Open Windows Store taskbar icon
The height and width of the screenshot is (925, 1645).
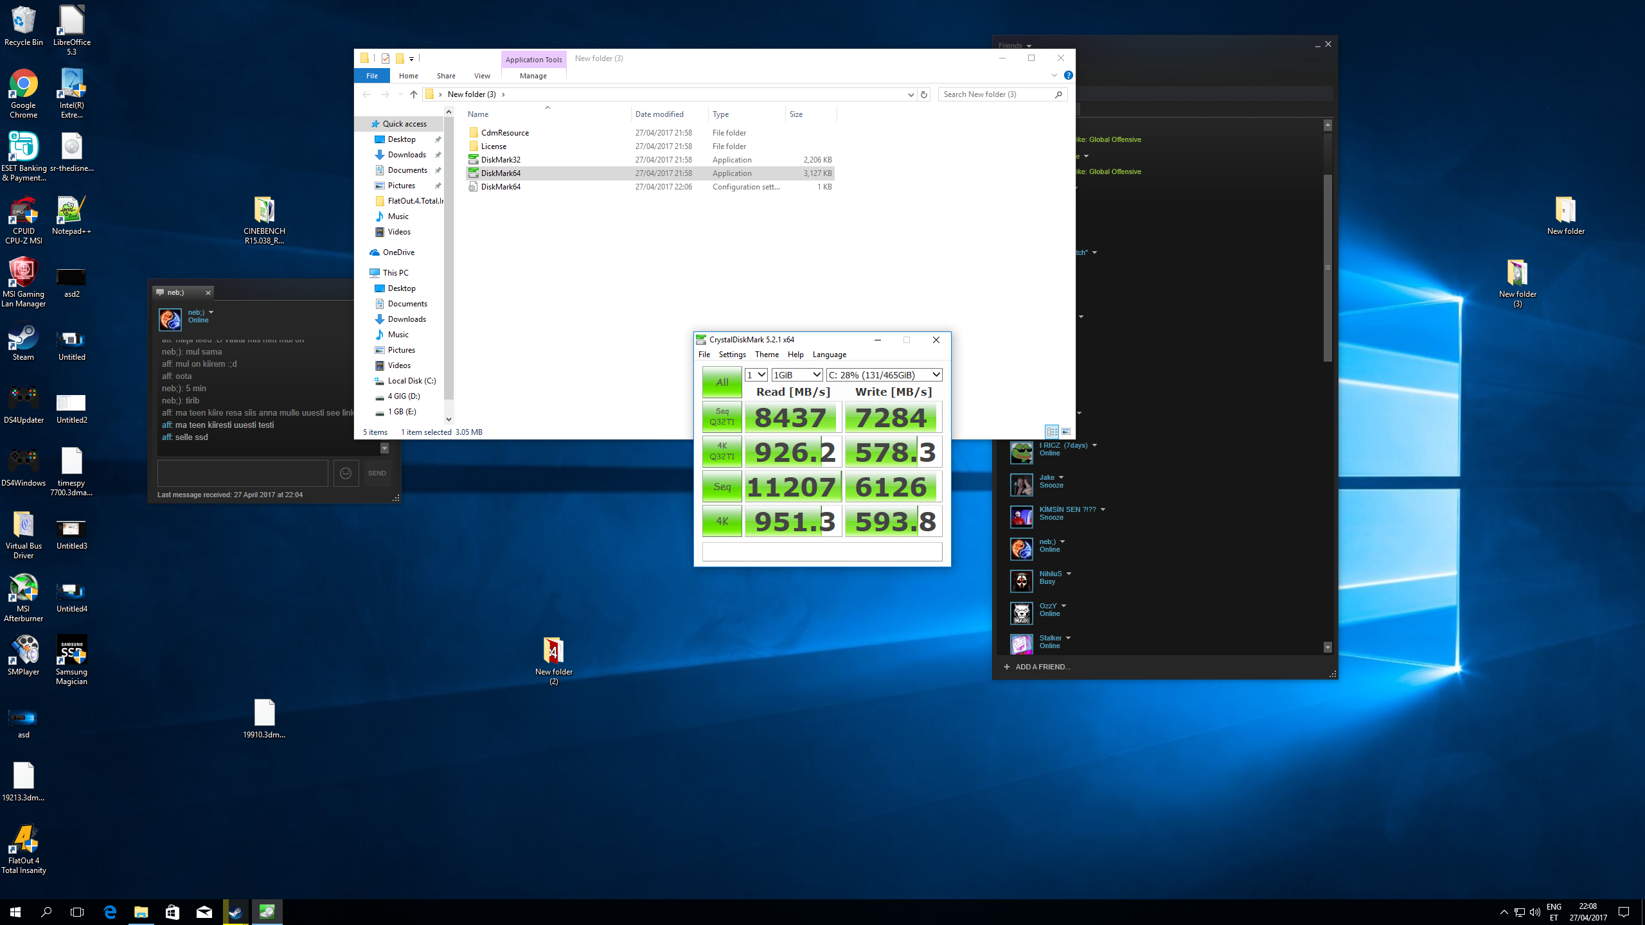point(172,912)
